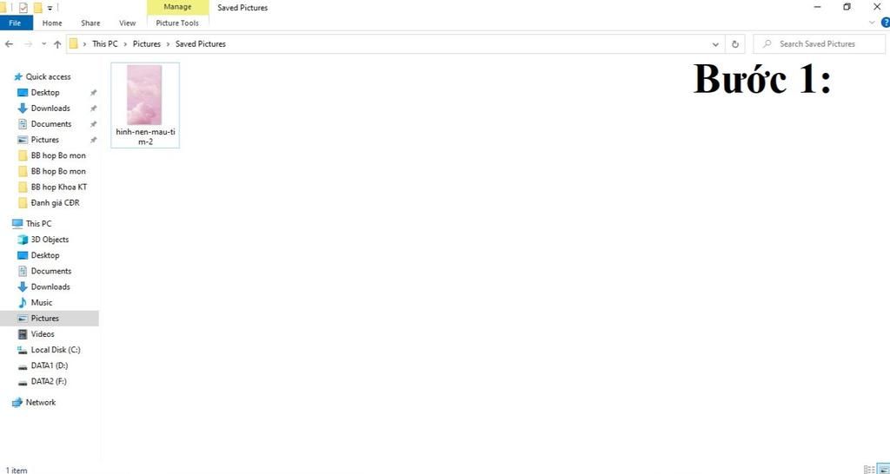Click New folder quick access toolbar icon
Image resolution: width=890 pixels, height=474 pixels.
[38, 7]
